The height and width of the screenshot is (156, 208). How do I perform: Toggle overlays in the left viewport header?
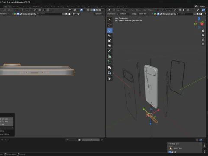pos(81,10)
